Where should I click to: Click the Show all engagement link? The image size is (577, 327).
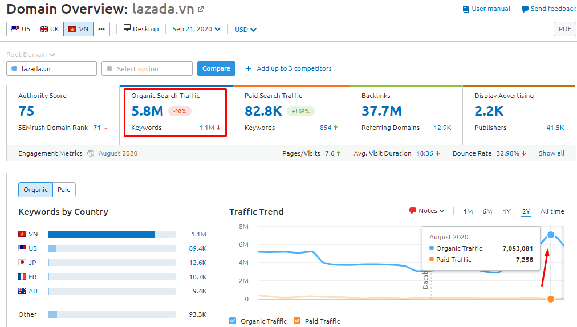(x=551, y=153)
